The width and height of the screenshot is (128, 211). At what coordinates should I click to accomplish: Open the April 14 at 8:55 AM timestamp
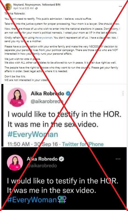23,8
